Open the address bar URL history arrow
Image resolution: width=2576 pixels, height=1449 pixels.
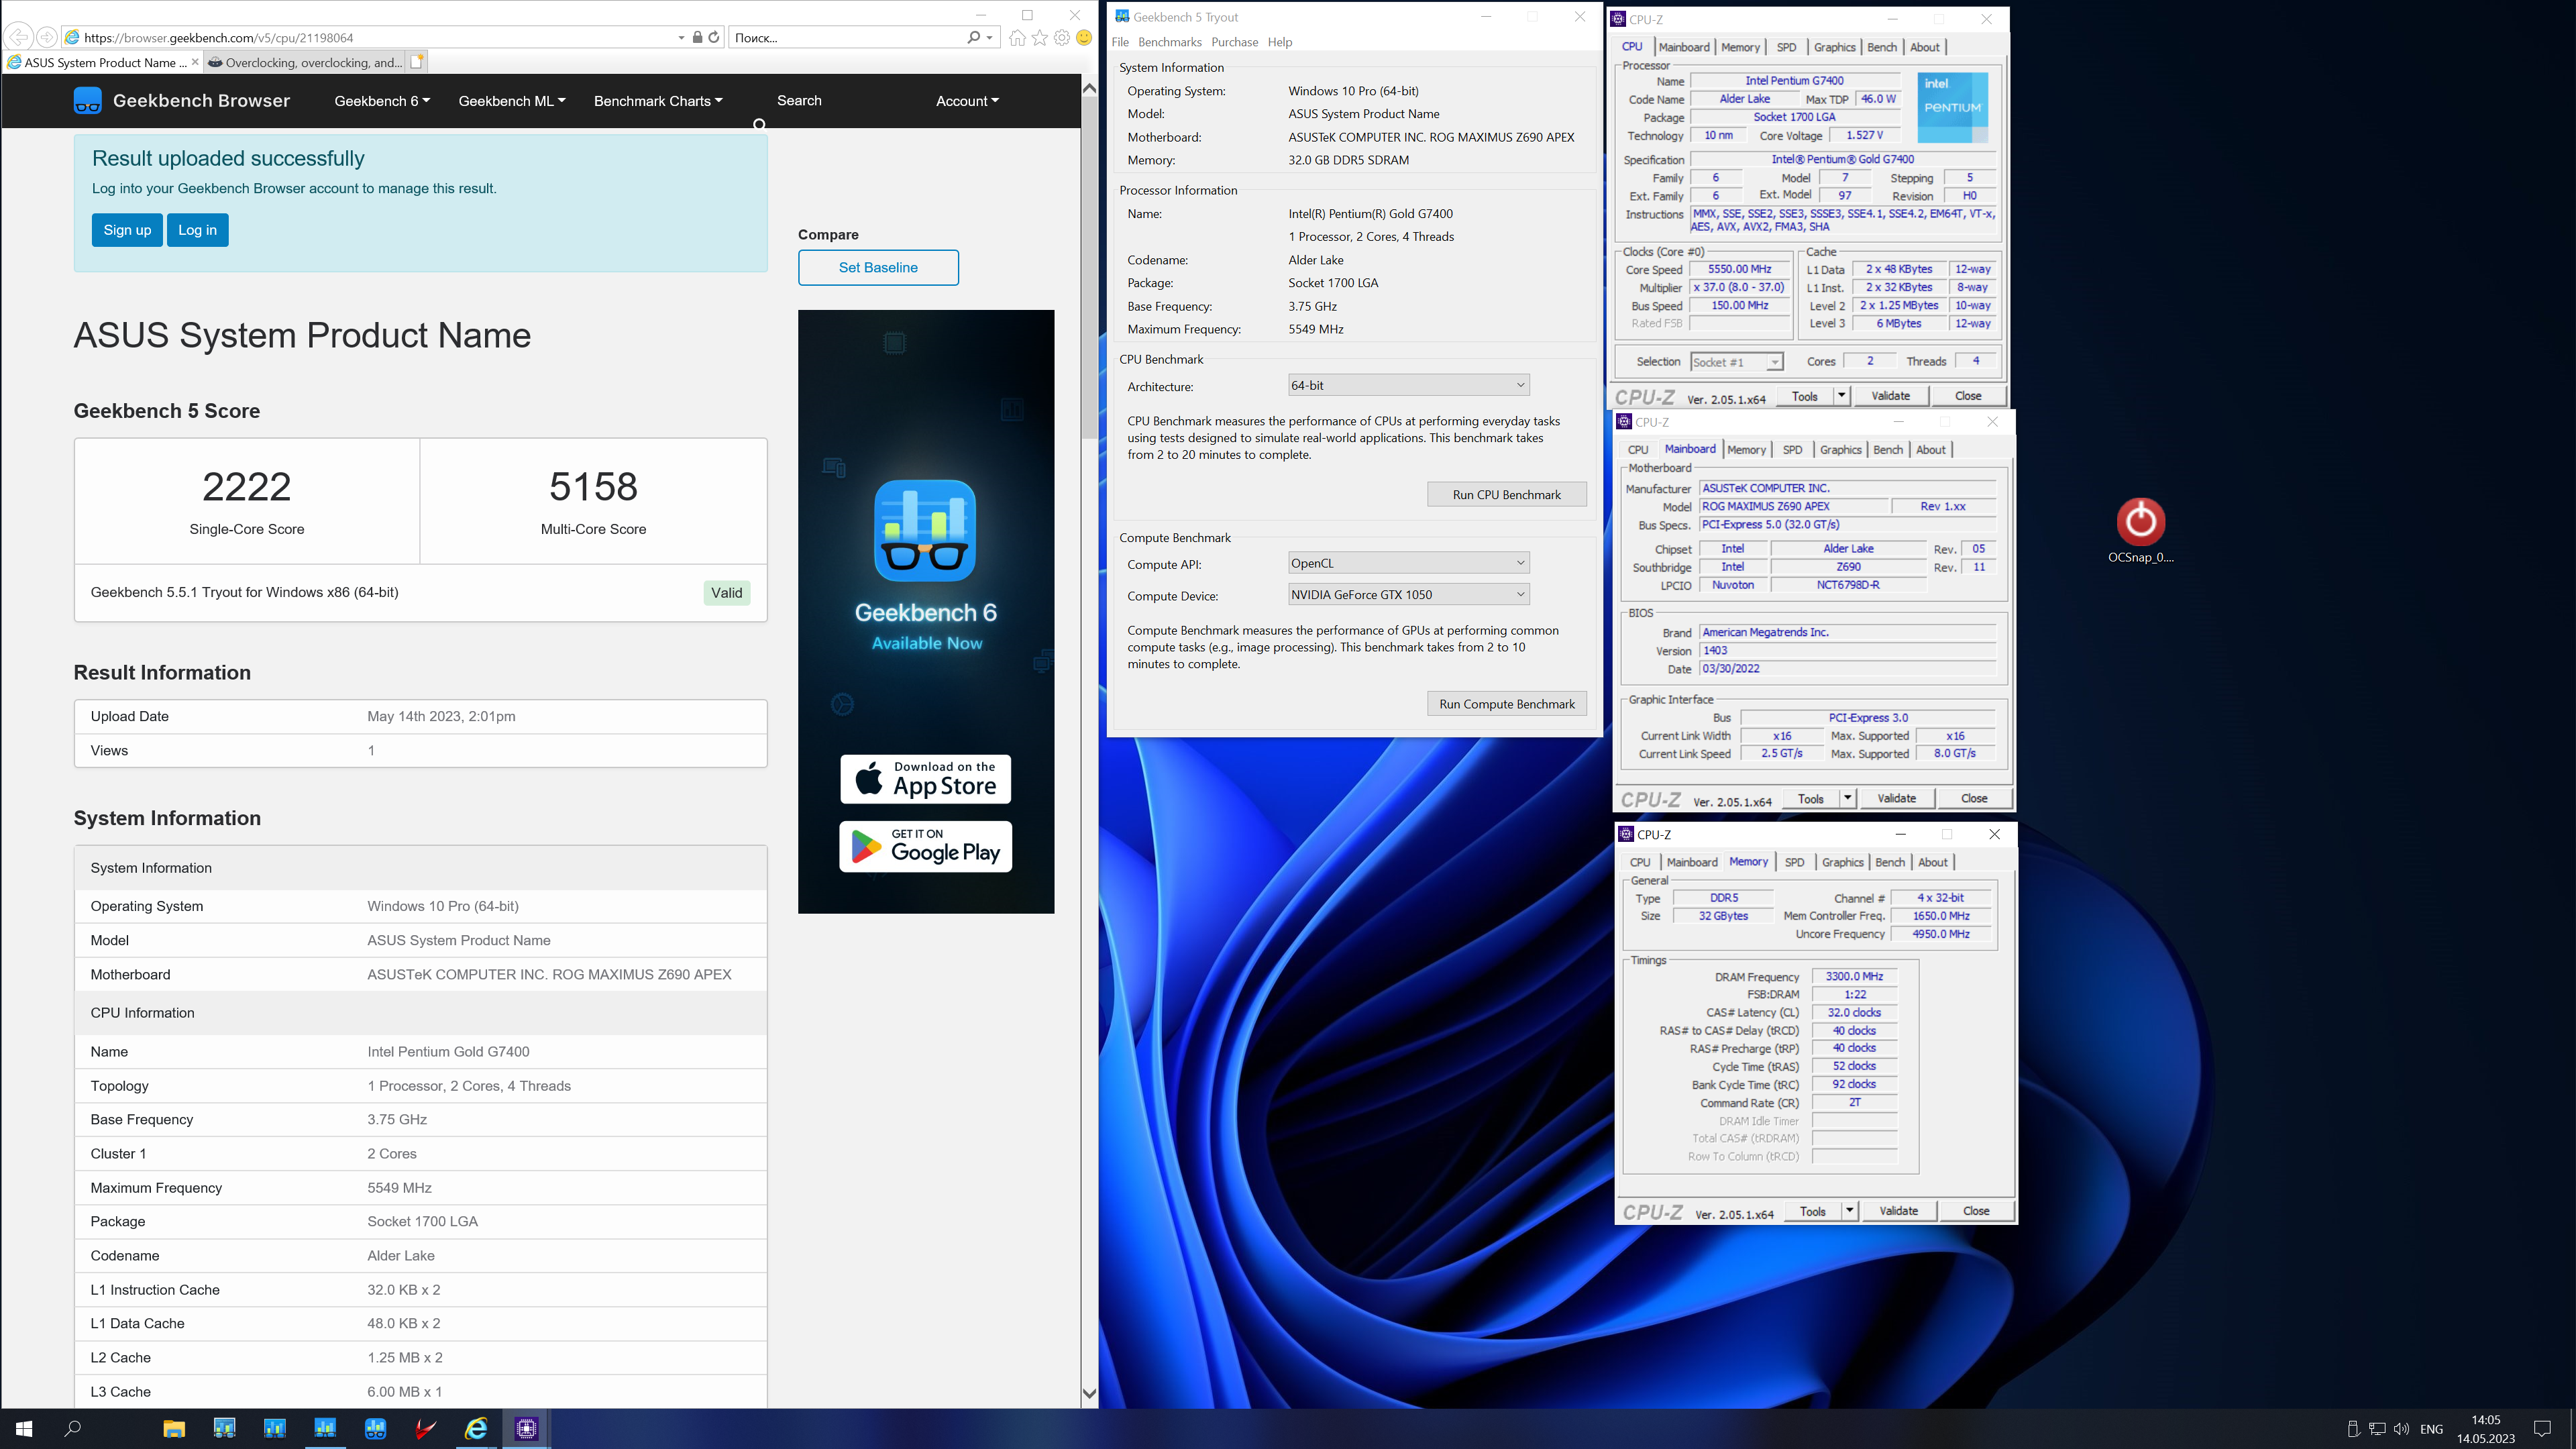click(x=681, y=37)
